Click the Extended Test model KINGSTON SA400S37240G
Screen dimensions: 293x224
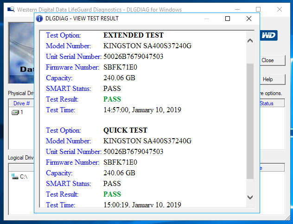click(147, 46)
